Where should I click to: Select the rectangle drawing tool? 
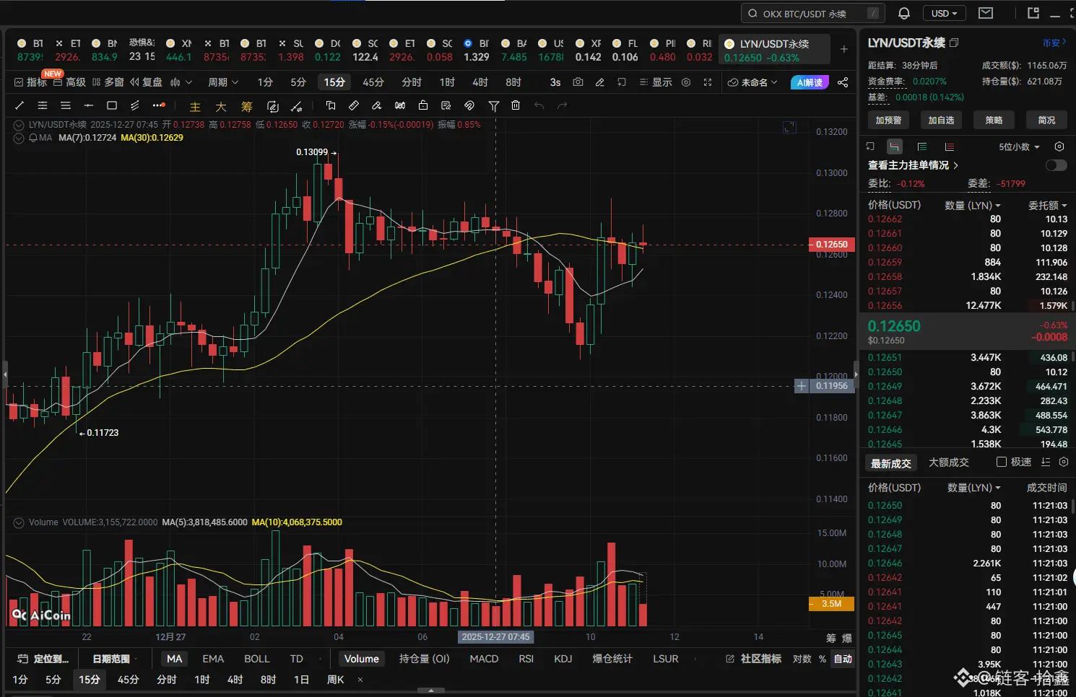[111, 105]
